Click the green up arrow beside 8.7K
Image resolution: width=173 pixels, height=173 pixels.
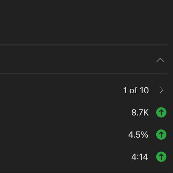(x=161, y=112)
